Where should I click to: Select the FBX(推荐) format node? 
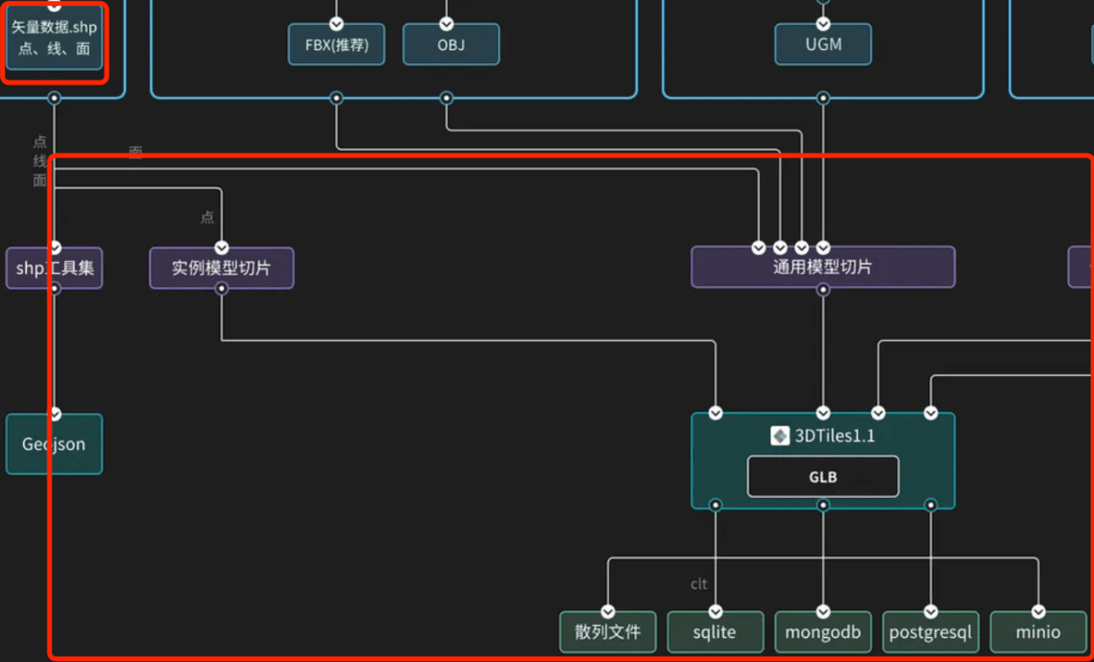click(x=336, y=45)
